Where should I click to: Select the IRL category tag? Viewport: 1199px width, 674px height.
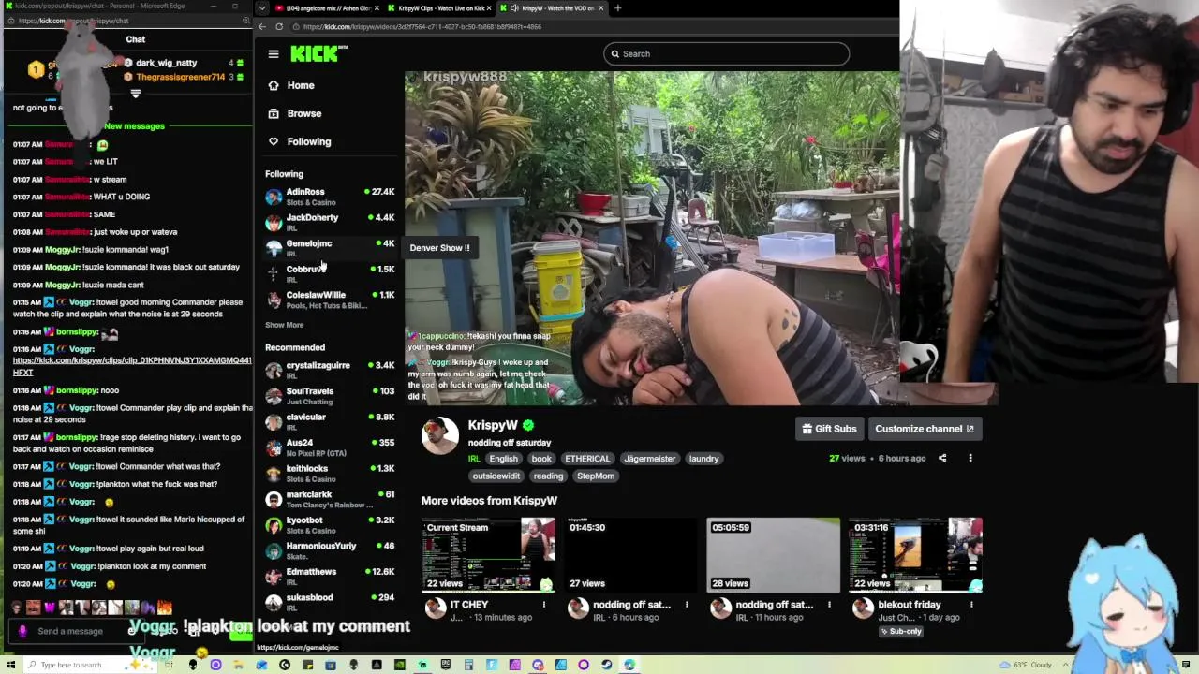click(474, 459)
